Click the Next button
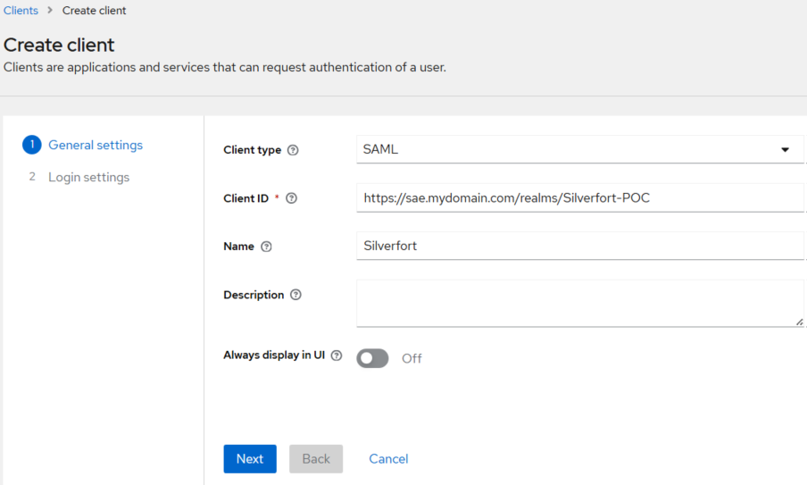This screenshot has width=807, height=485. pyautogui.click(x=250, y=458)
